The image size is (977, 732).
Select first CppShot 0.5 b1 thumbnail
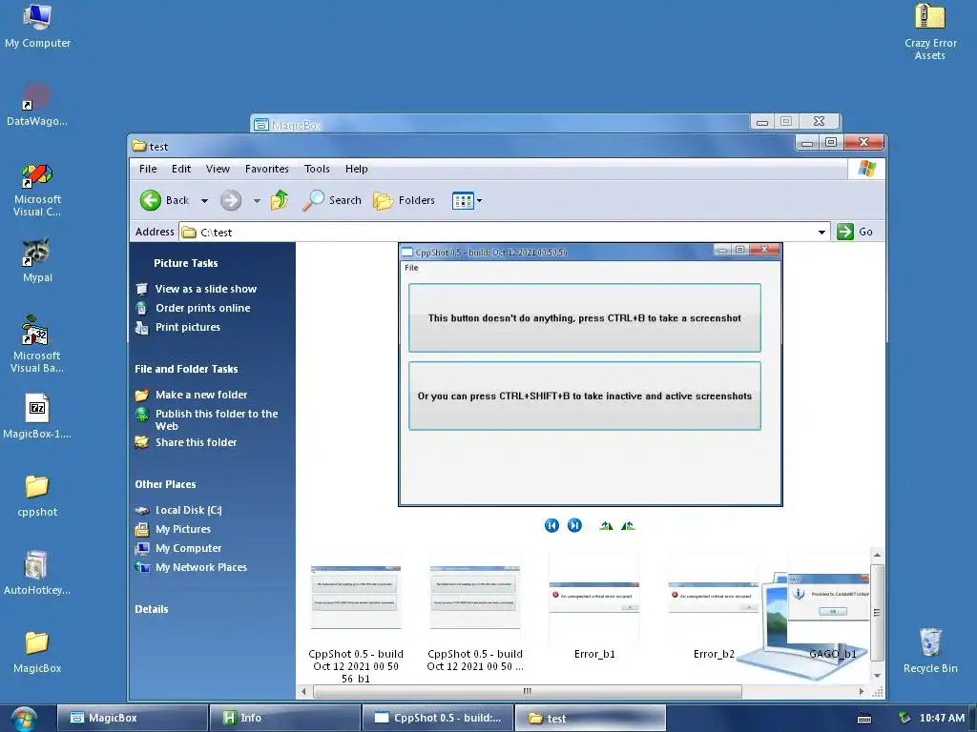[356, 620]
